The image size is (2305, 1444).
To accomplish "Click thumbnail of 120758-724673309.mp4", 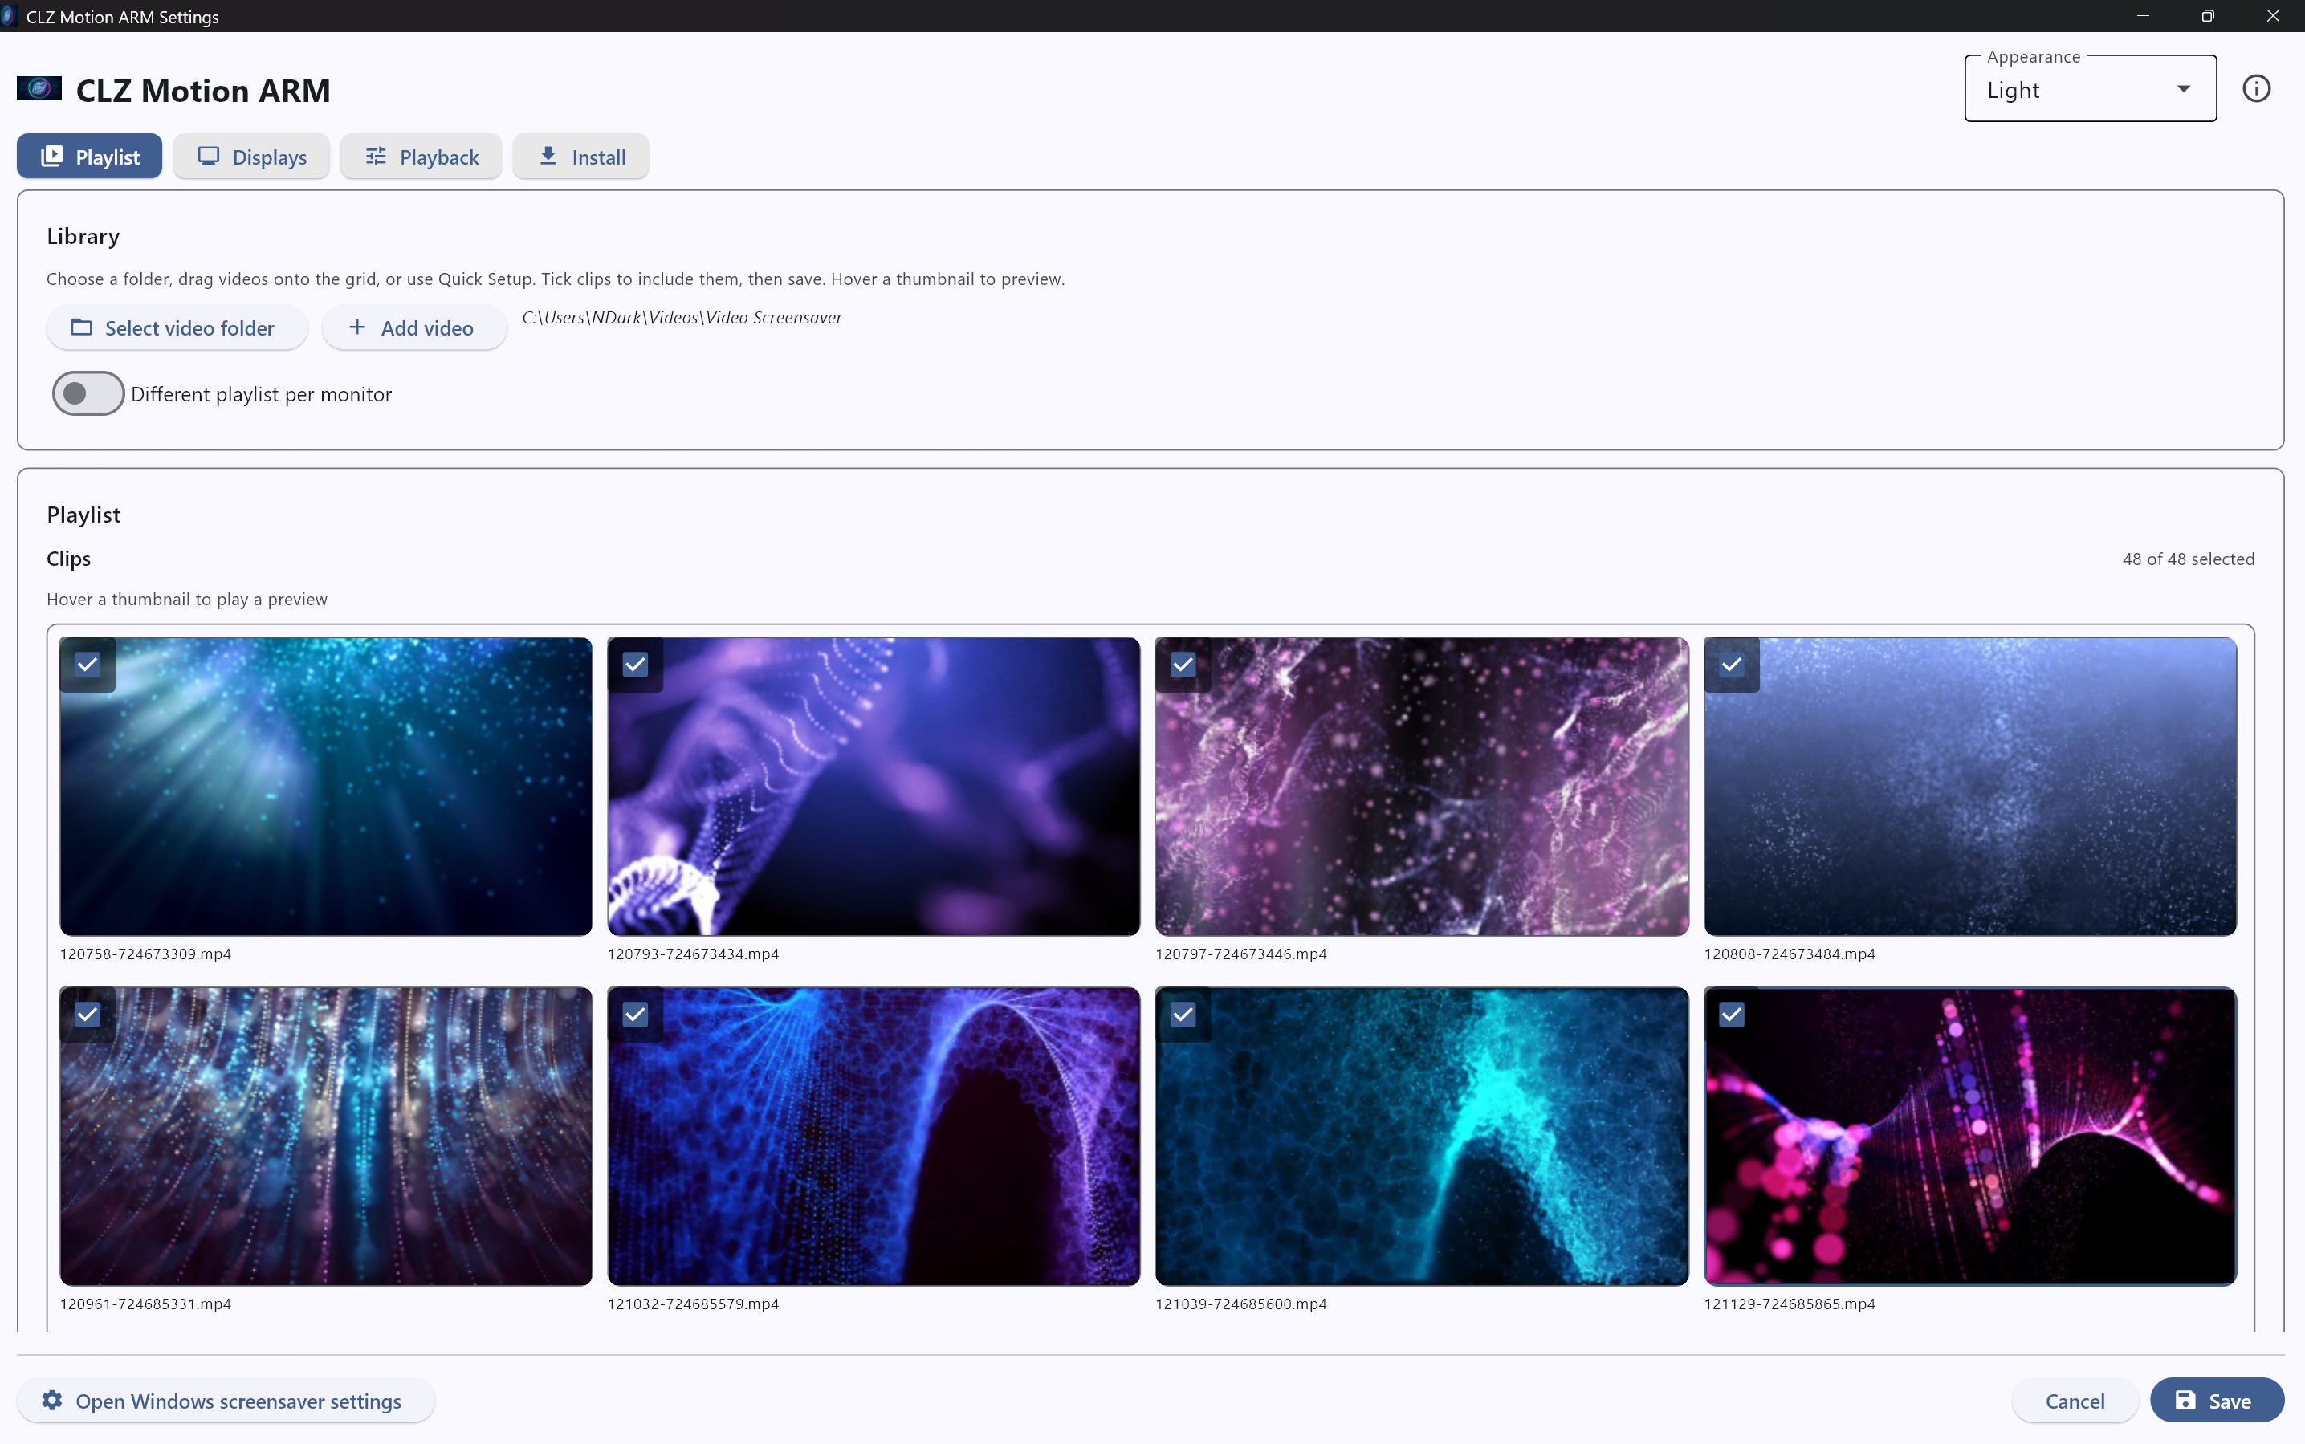I will pyautogui.click(x=326, y=786).
